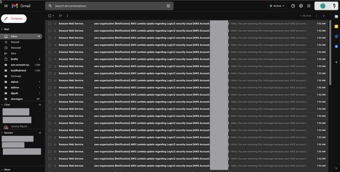Open the aws account sp... label
Screen dimensions: 340x172
click(21, 65)
